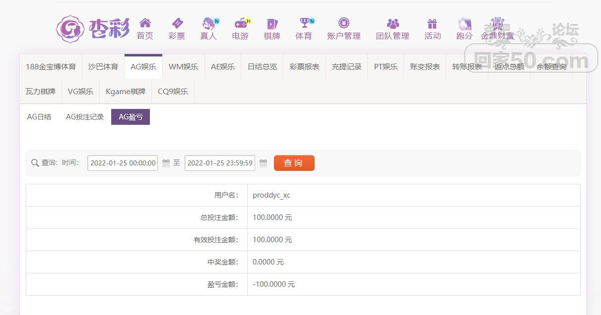601x315 pixels.
Task: Open 日结总览 tab
Action: coord(263,66)
